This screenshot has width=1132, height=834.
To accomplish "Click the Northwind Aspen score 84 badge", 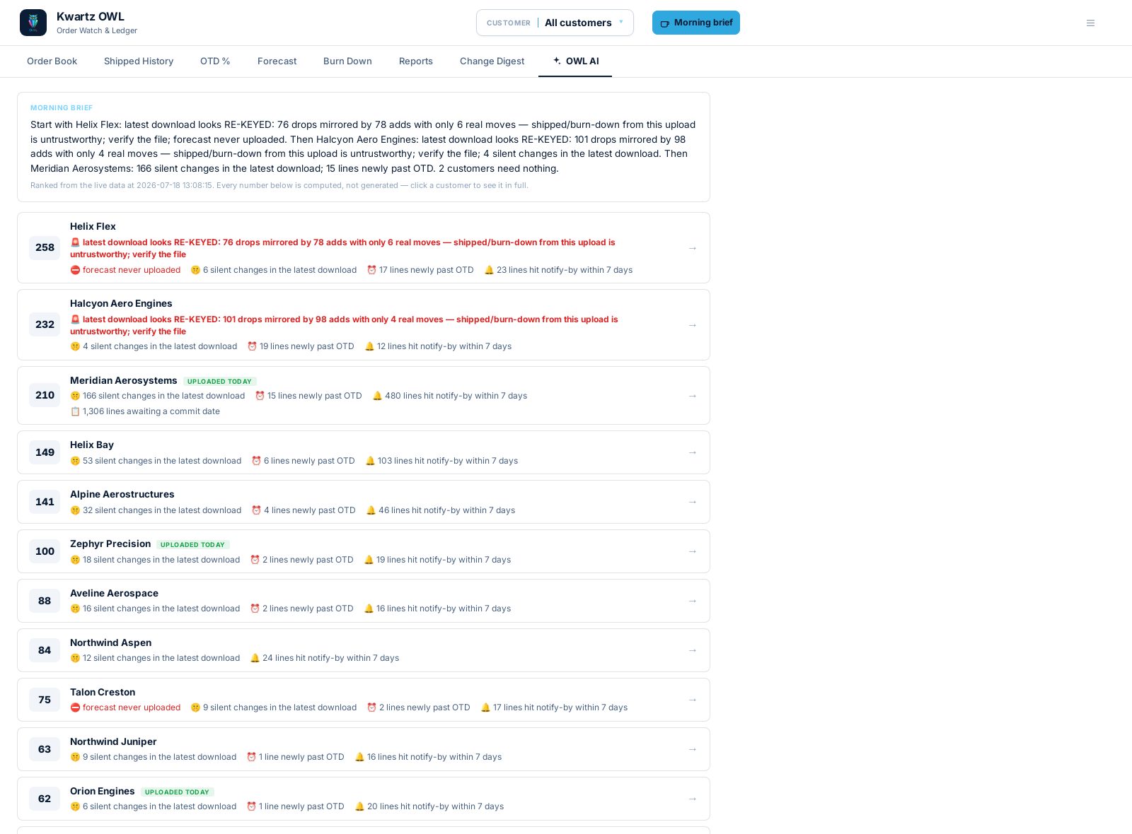I will pos(45,650).
